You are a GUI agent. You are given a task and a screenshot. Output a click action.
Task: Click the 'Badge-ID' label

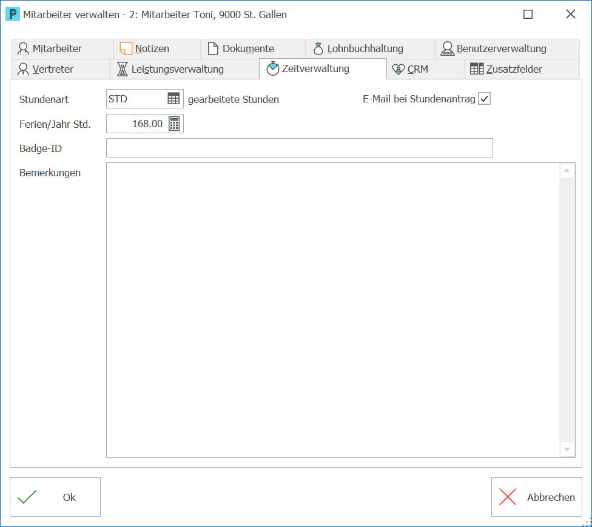tap(41, 148)
